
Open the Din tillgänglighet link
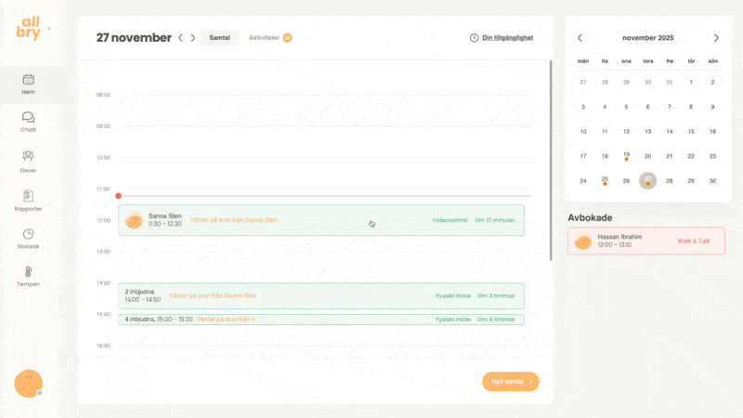pos(502,38)
